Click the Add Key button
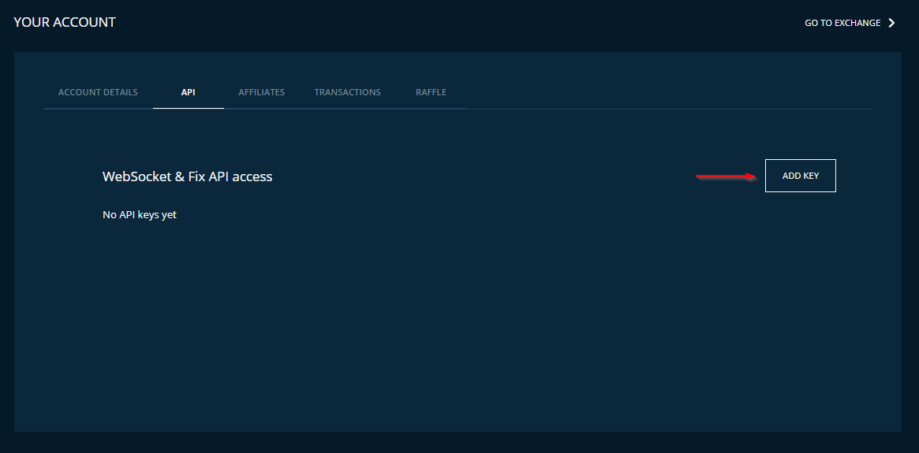919x453 pixels. [x=800, y=176]
